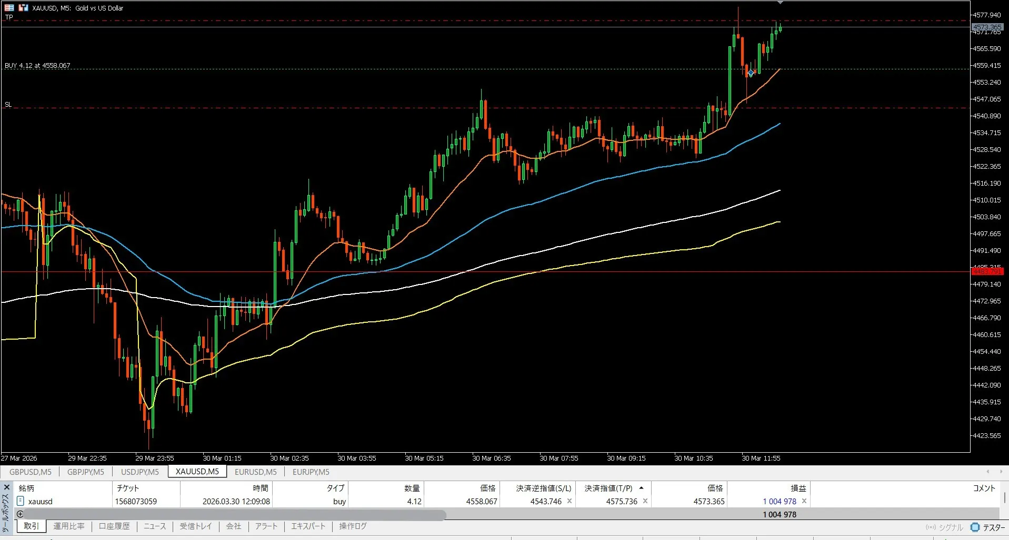Remove the stop loss value 4543.746
The height and width of the screenshot is (540, 1009).
click(x=569, y=501)
